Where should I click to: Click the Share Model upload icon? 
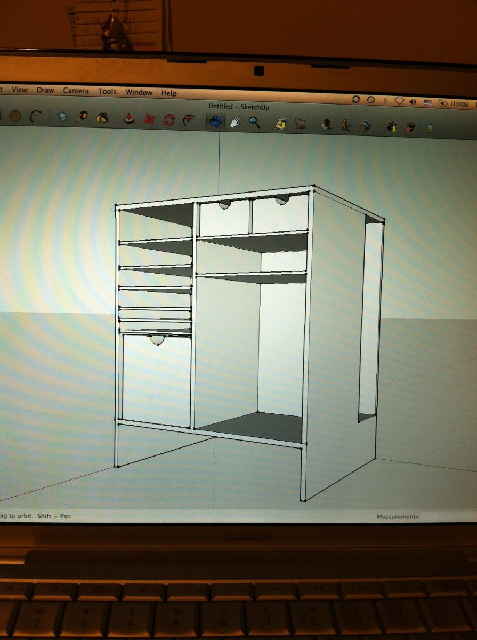point(410,127)
